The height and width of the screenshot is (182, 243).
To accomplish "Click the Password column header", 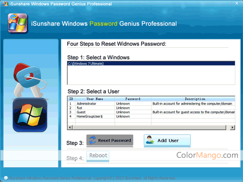I will [x=132, y=99].
